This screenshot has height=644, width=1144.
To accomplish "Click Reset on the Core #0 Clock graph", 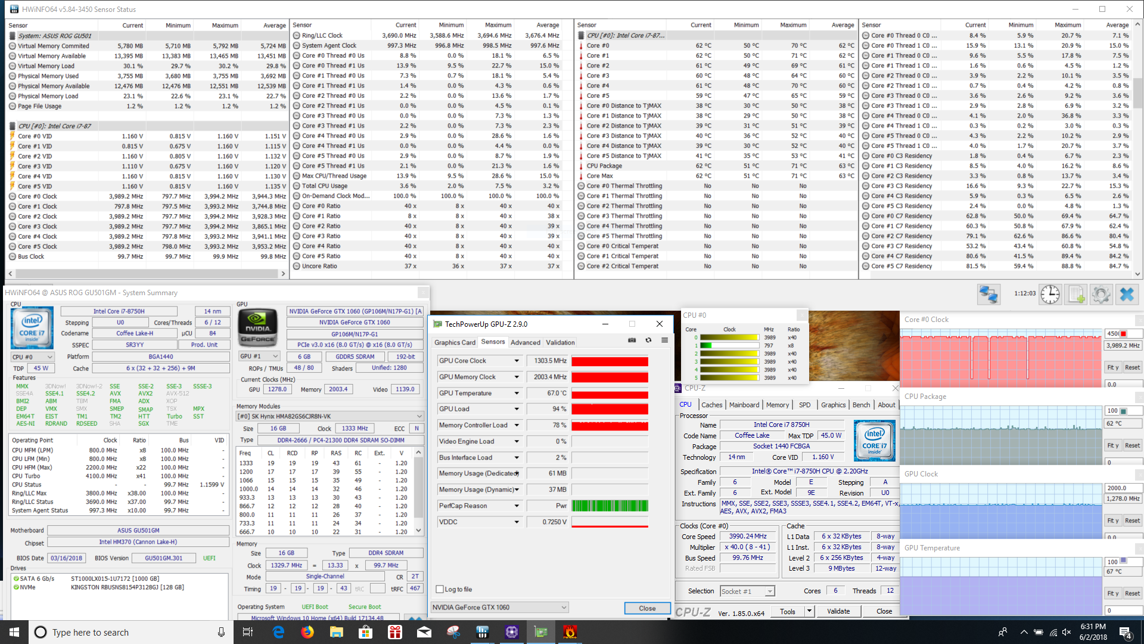I will [1132, 367].
